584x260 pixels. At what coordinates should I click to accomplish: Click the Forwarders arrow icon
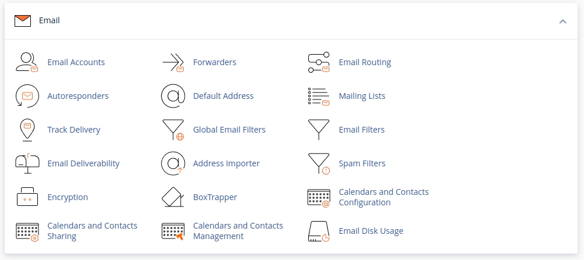click(x=173, y=62)
